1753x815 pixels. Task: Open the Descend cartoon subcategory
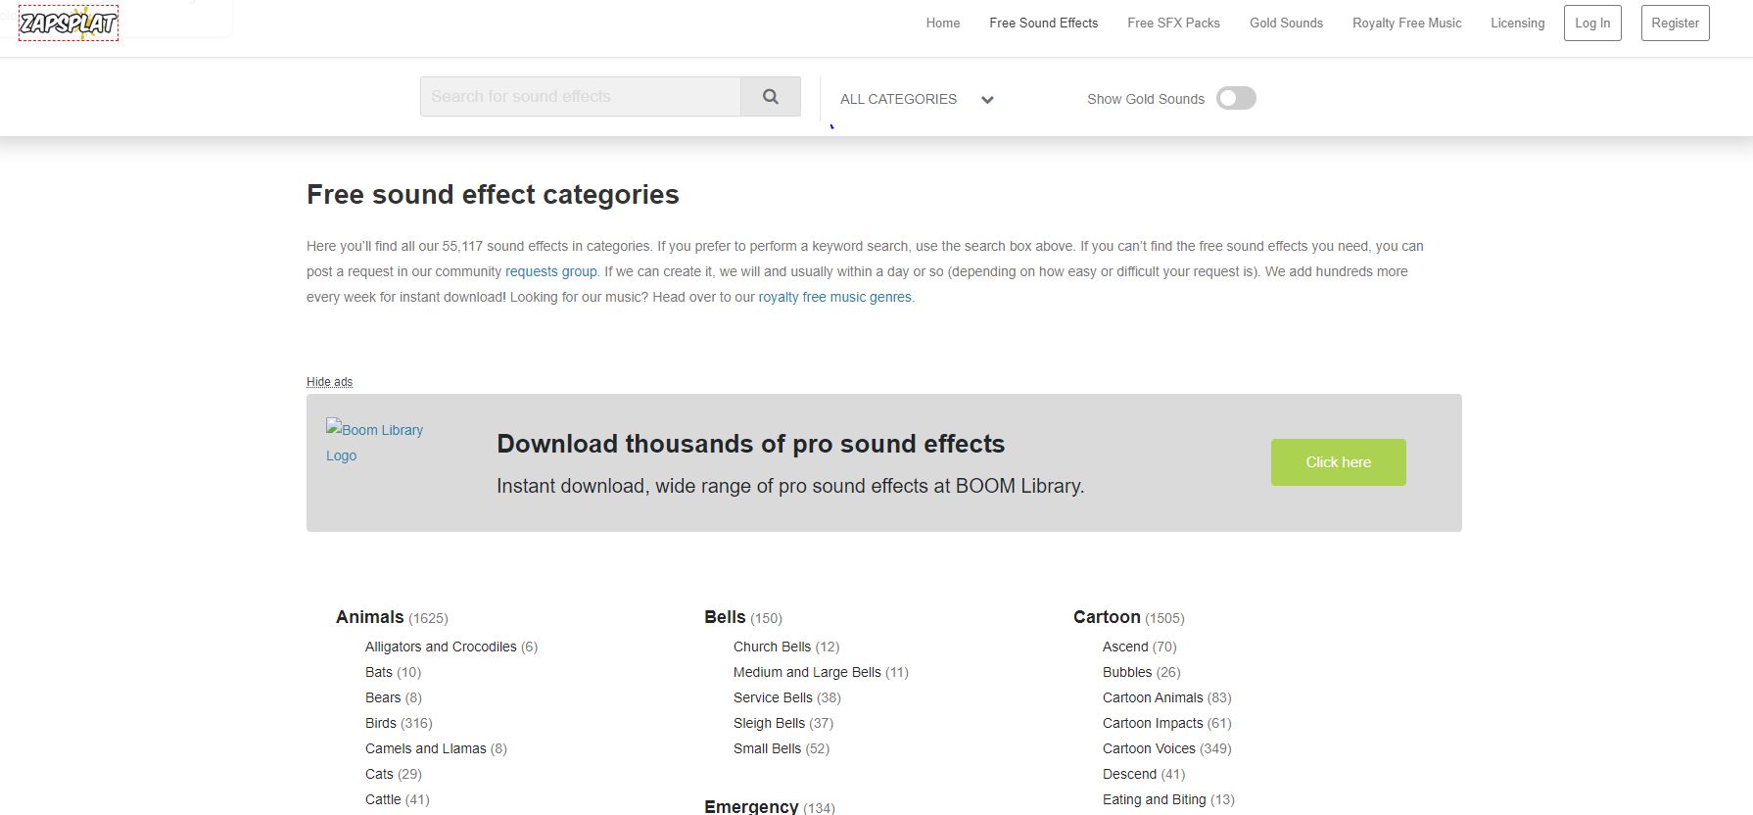point(1129,774)
